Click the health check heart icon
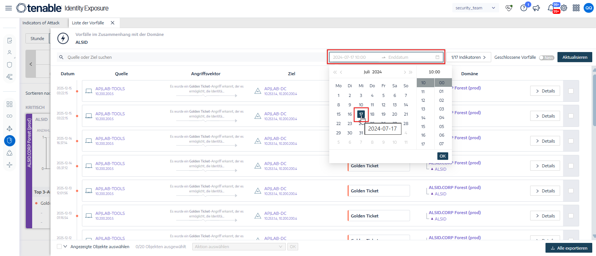Image resolution: width=596 pixels, height=256 pixels. point(509,8)
